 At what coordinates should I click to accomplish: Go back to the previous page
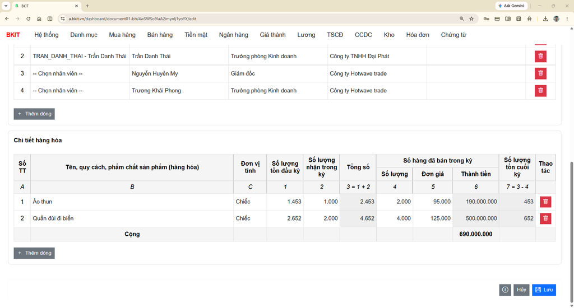click(x=7, y=18)
